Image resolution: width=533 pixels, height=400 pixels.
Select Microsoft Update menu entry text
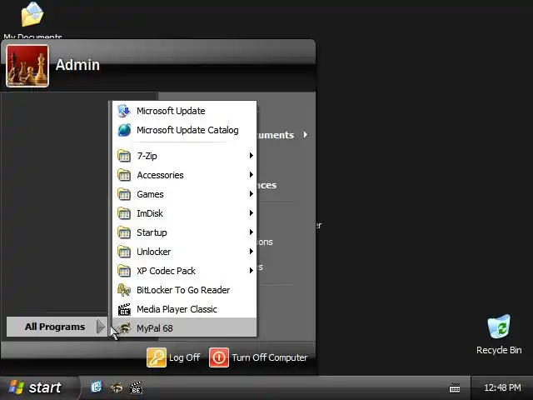click(171, 111)
